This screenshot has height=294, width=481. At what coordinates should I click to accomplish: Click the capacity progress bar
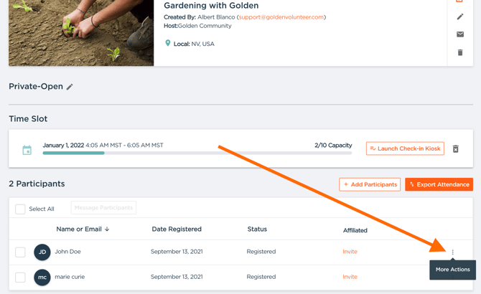pos(197,153)
